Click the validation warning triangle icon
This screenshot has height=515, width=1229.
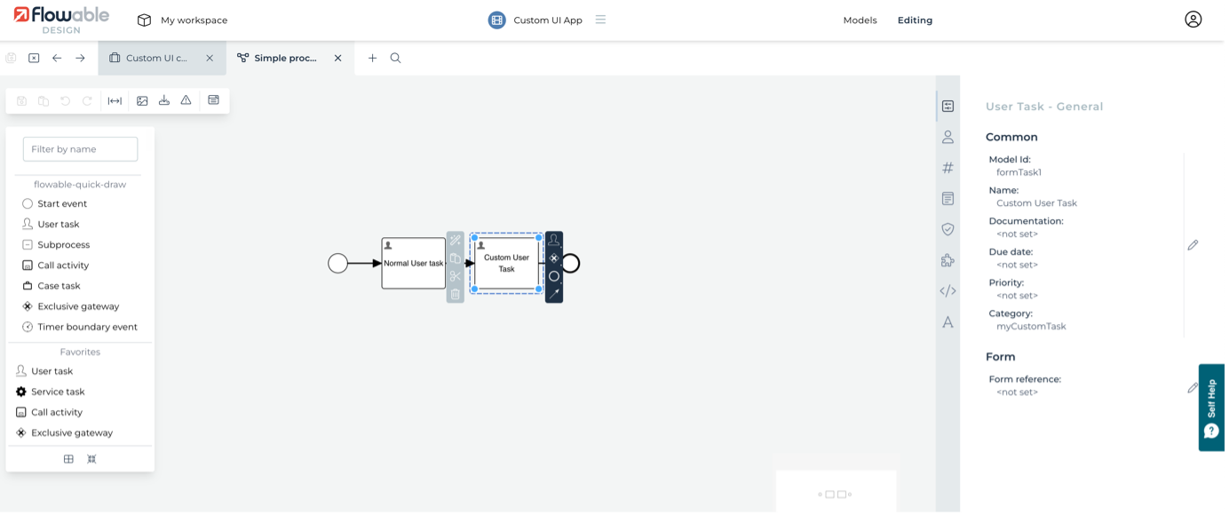pos(186,100)
